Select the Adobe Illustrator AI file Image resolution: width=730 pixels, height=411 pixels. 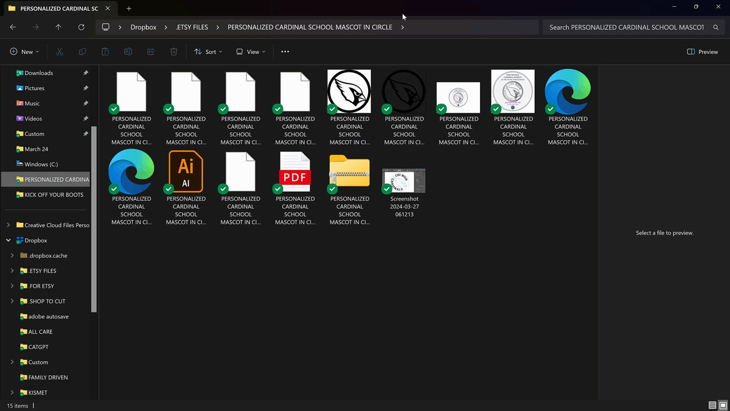186,172
